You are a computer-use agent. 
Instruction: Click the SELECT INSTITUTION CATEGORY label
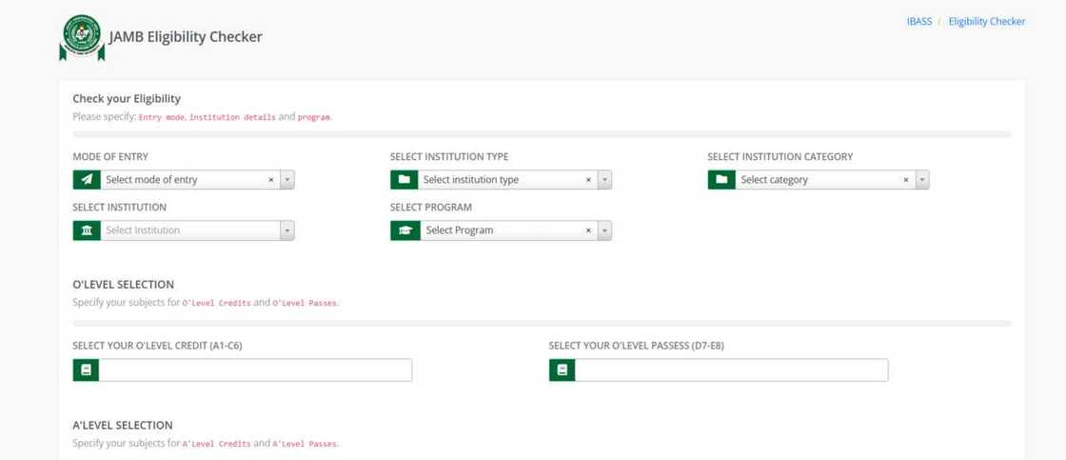point(780,156)
